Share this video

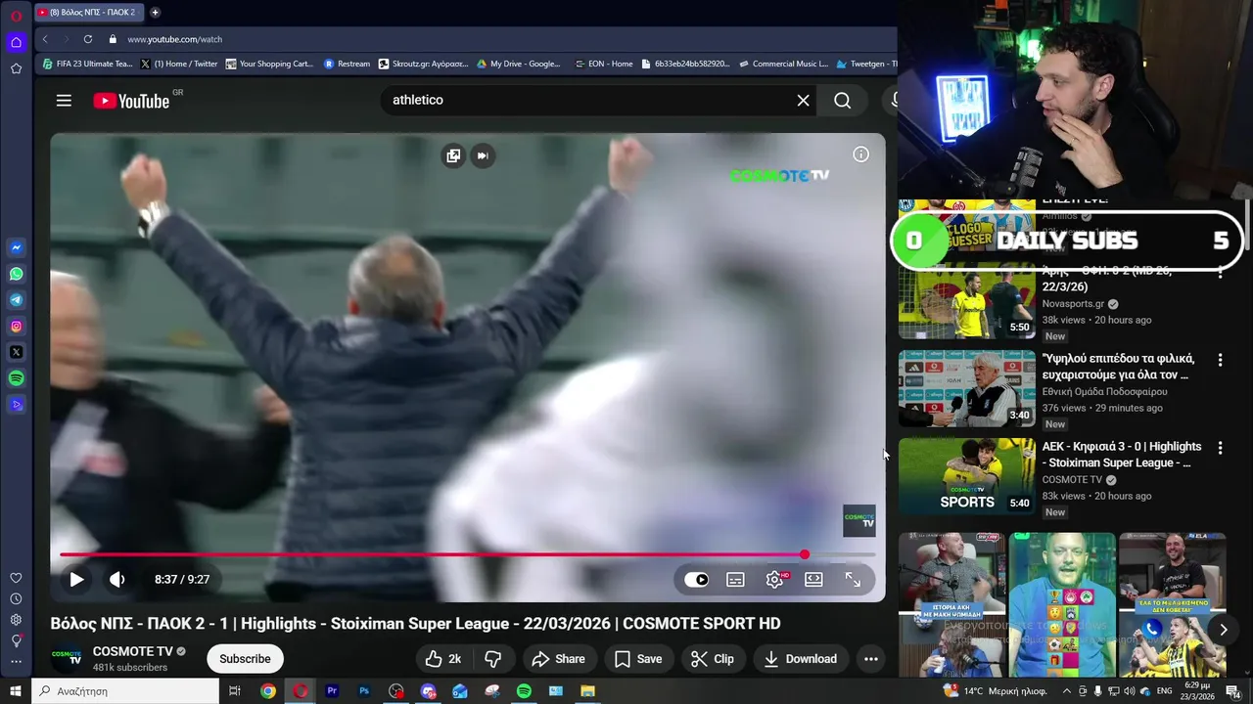pyautogui.click(x=559, y=659)
